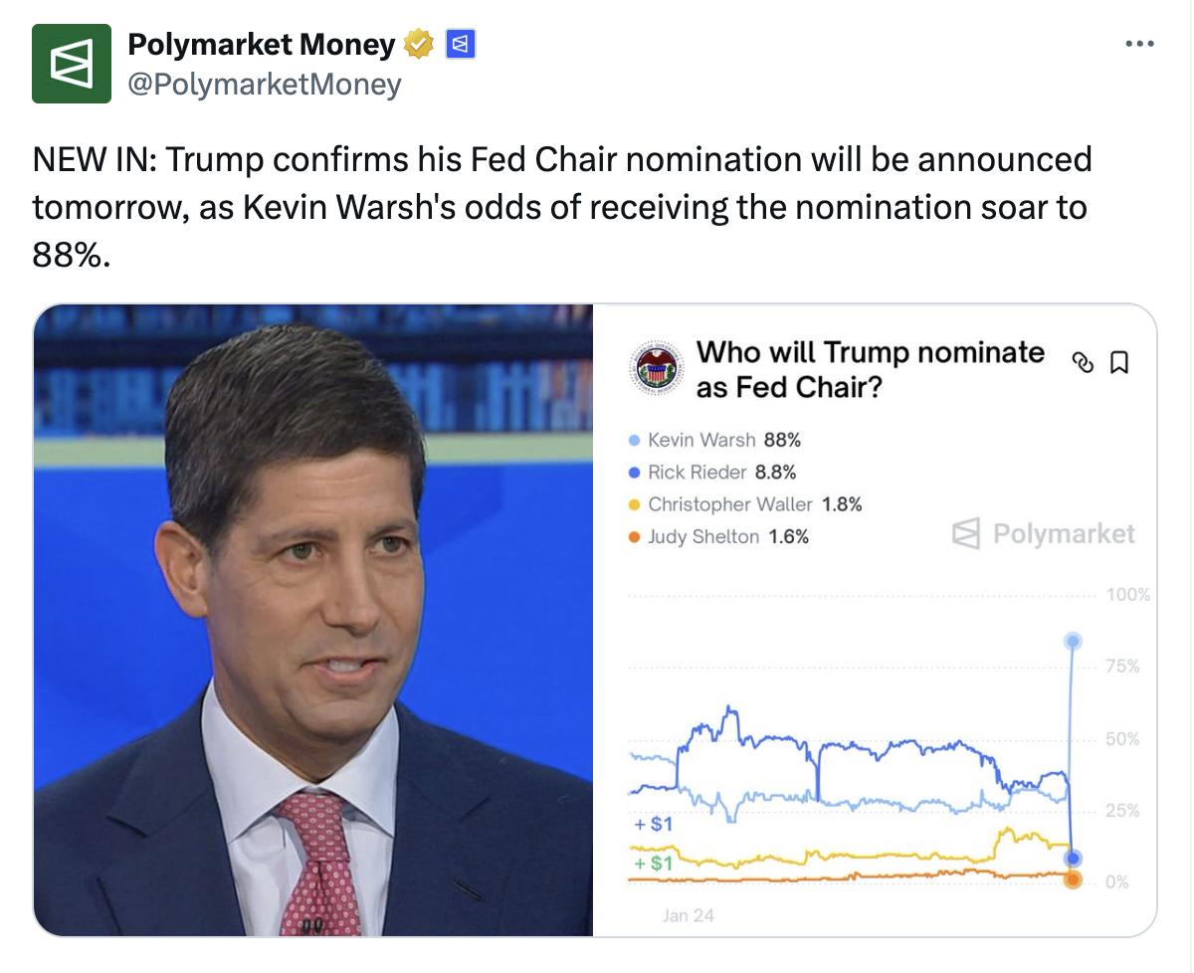The width and height of the screenshot is (1194, 973).
Task: Click the Federal Reserve seal icon
Action: 657,368
